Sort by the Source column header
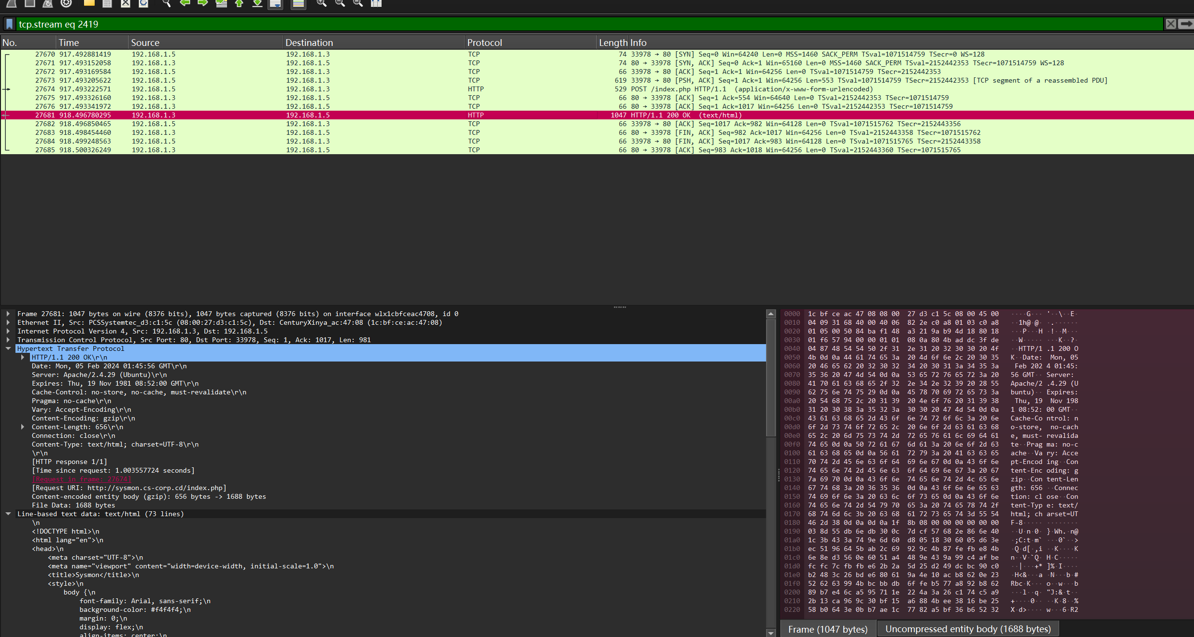 [x=206, y=43]
